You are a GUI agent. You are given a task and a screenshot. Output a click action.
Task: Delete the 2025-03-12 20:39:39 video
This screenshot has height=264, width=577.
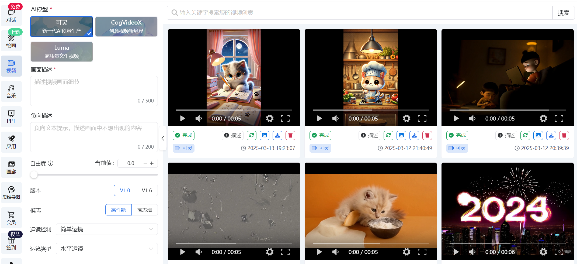point(564,135)
